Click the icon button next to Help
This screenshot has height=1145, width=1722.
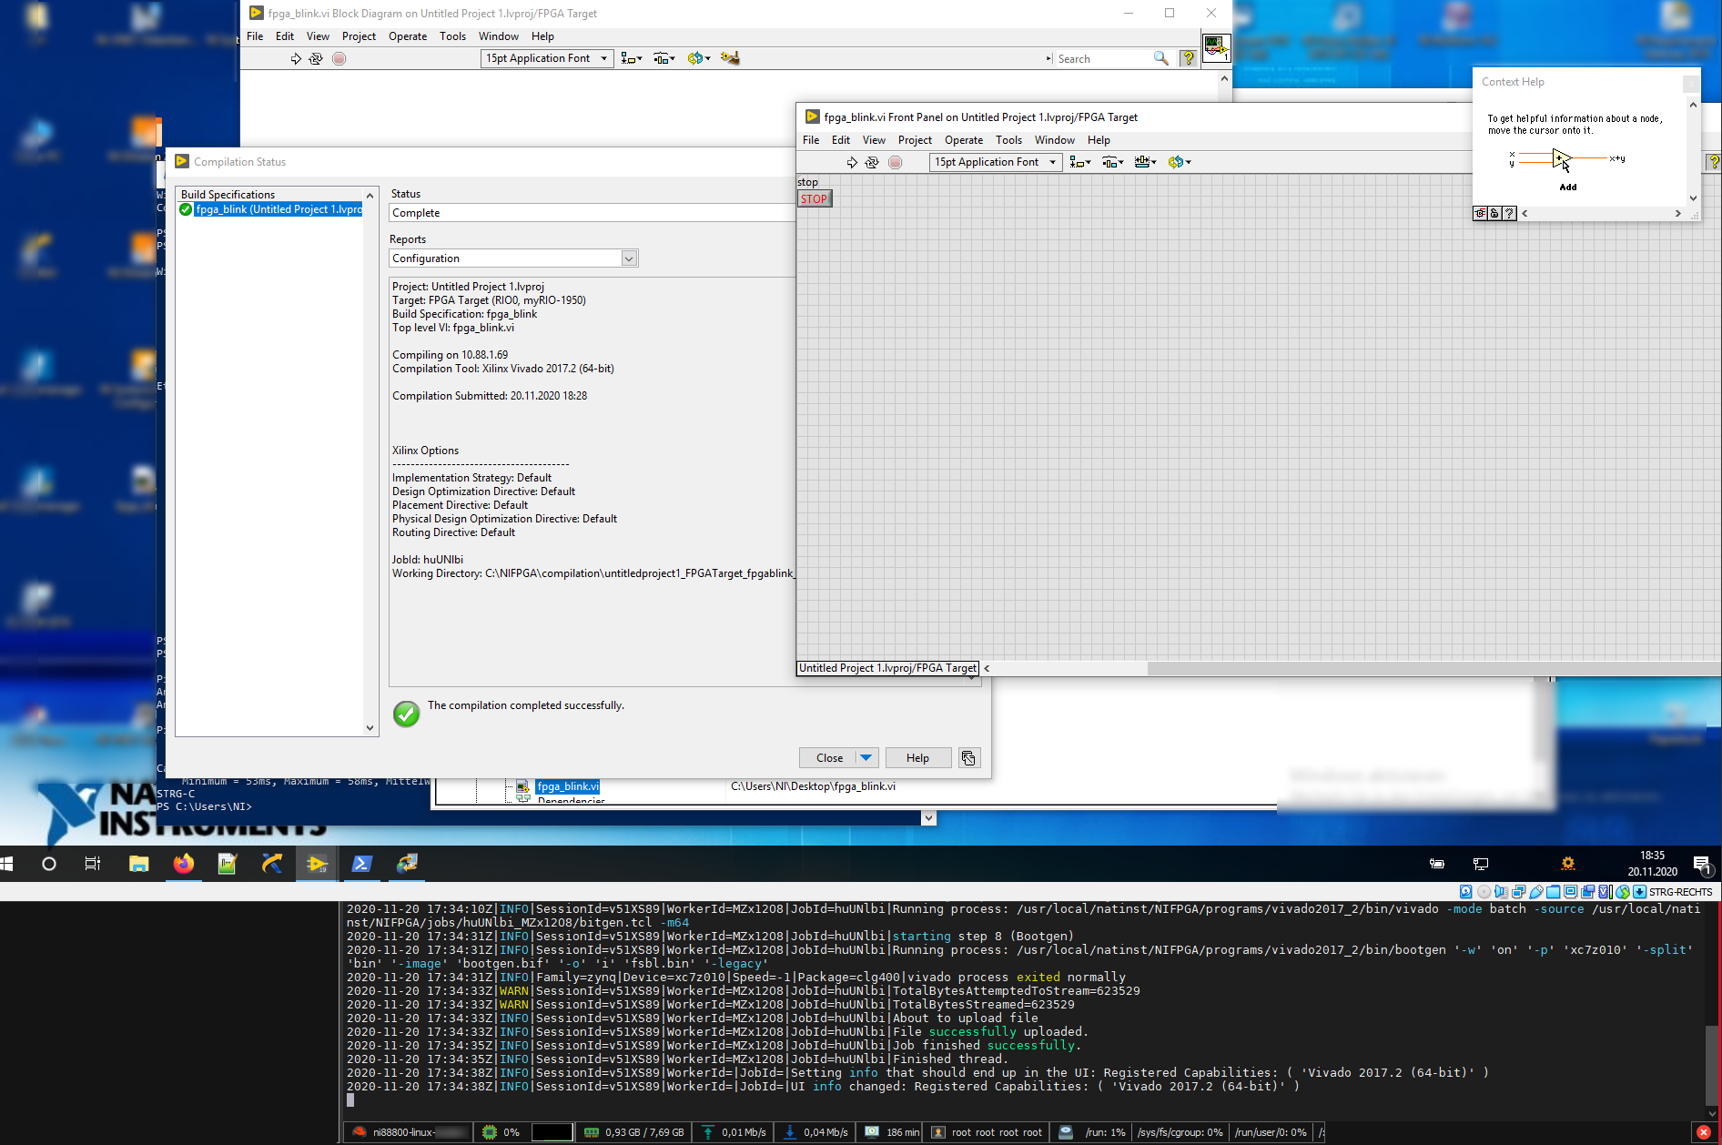(968, 757)
